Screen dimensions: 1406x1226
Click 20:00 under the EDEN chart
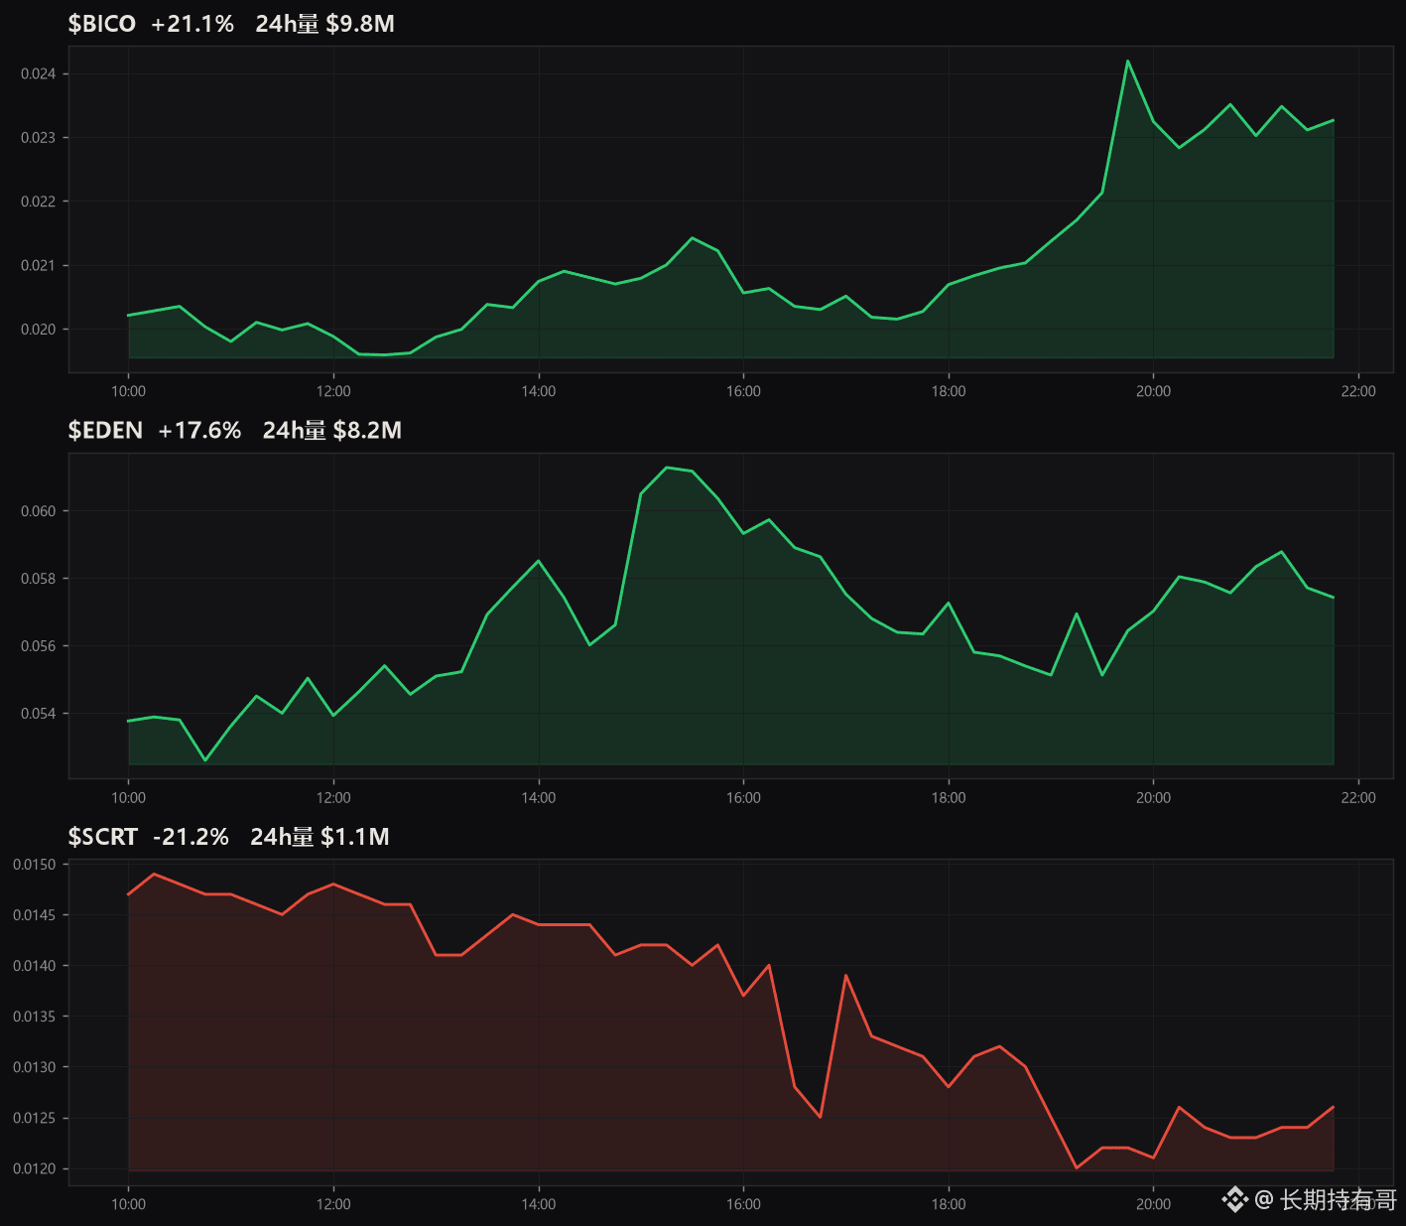click(x=1153, y=797)
